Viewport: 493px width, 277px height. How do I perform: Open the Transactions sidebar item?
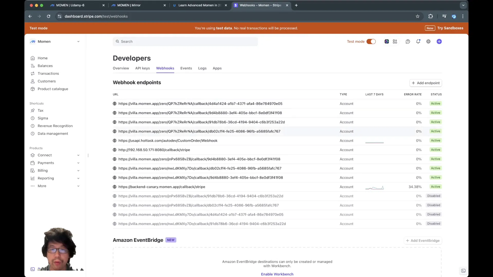coord(48,74)
